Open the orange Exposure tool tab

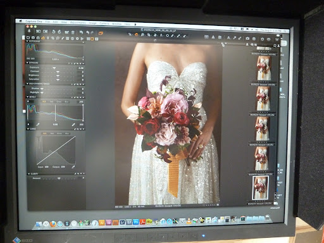tap(43, 38)
